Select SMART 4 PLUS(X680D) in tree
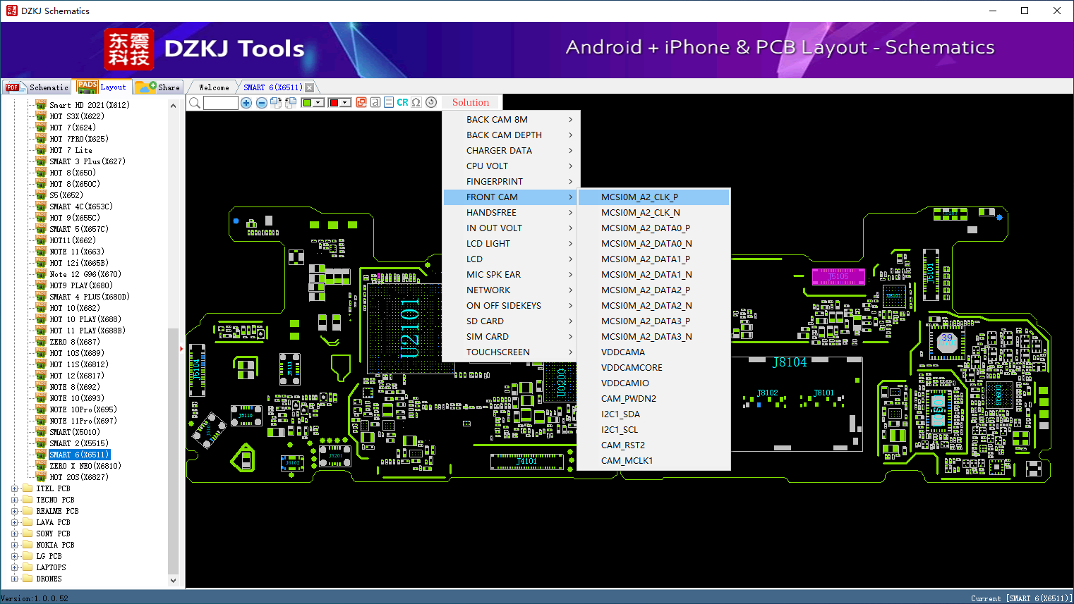The image size is (1074, 604). (90, 297)
